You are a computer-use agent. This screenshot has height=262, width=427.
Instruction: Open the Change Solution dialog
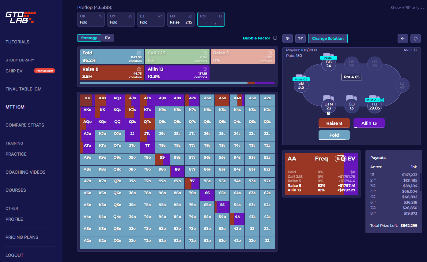tap(328, 39)
